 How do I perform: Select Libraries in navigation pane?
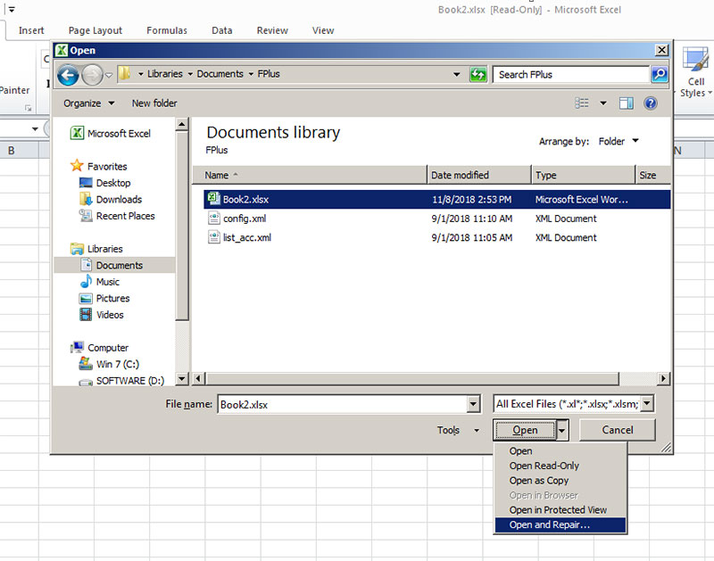[96, 249]
